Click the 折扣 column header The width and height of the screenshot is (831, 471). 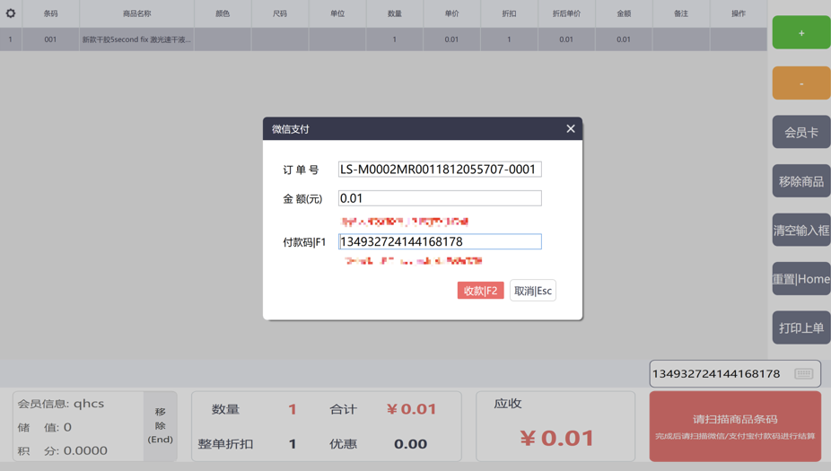click(x=509, y=13)
